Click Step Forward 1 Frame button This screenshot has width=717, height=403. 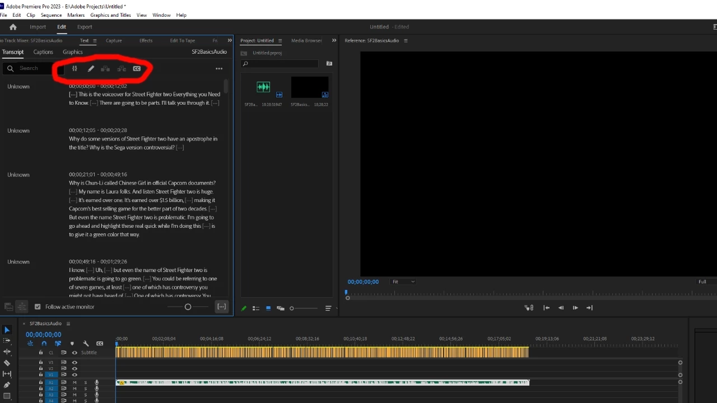575,308
